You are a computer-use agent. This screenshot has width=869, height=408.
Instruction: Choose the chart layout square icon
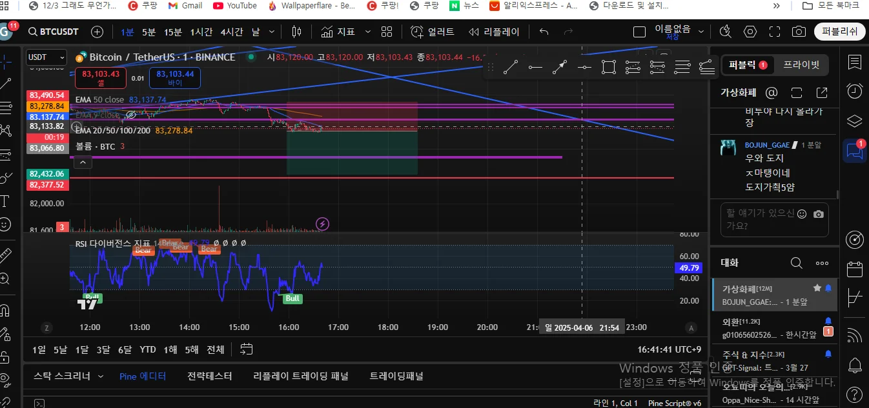[639, 32]
